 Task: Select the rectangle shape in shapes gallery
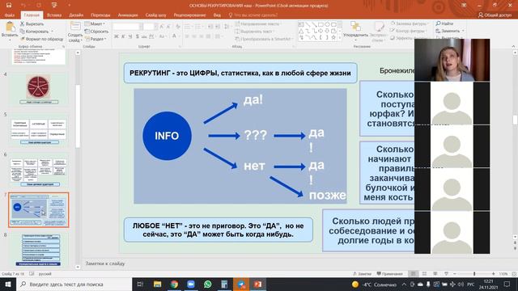[321, 24]
